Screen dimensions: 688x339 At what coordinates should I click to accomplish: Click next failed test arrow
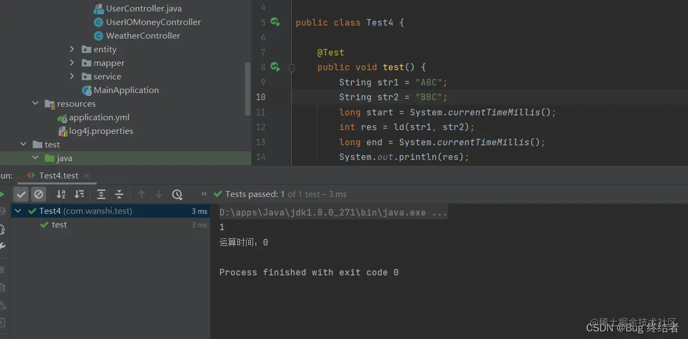[x=159, y=194]
